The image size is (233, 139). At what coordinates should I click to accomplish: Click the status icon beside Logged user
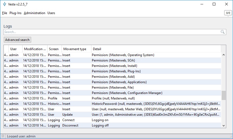point(3,136)
